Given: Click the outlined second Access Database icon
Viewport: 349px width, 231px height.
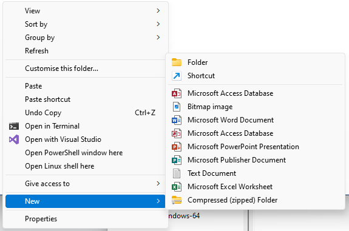Looking at the screenshot, I should [x=177, y=133].
